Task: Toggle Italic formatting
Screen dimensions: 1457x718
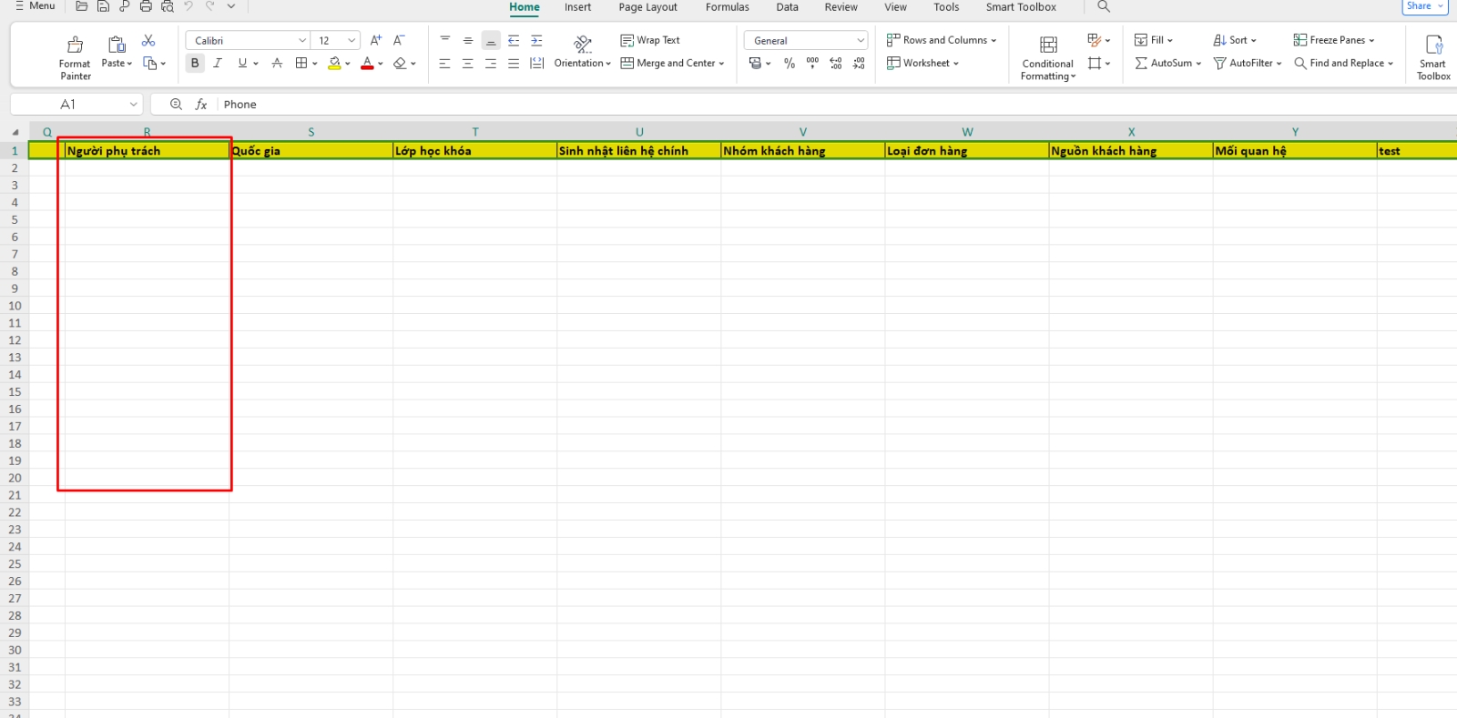Action: (218, 64)
